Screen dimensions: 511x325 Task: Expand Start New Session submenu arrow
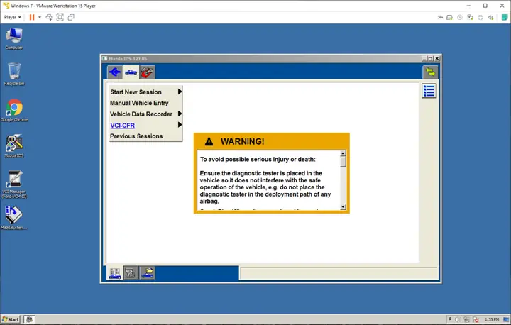[x=180, y=92]
